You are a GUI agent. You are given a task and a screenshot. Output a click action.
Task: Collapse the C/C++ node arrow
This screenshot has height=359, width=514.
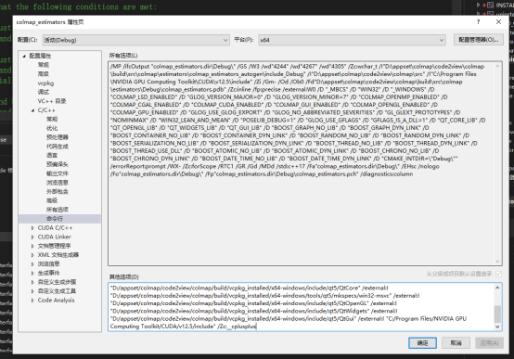point(32,110)
